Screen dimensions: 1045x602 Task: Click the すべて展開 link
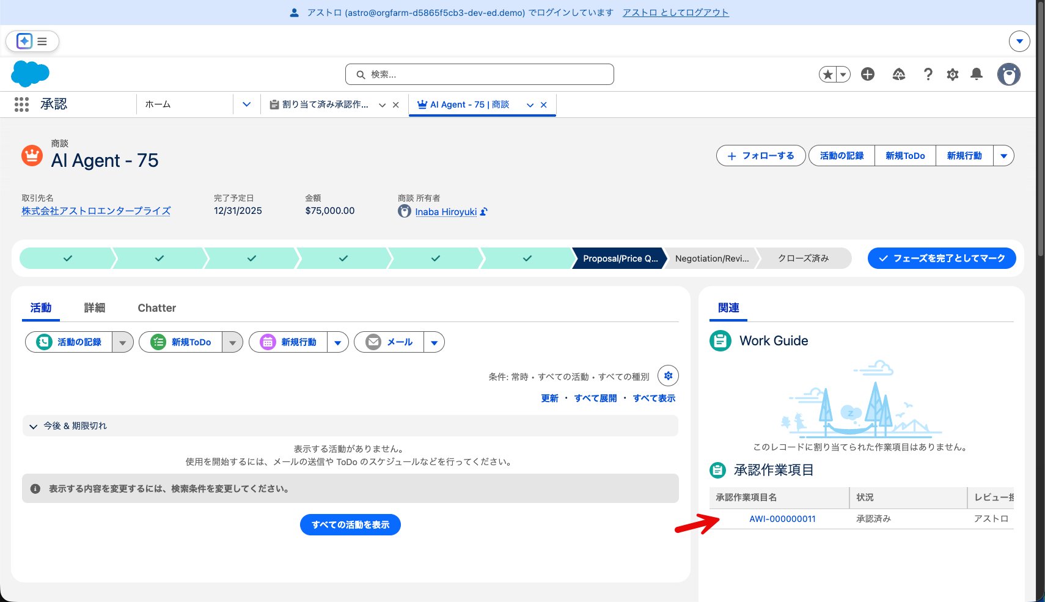coord(595,398)
